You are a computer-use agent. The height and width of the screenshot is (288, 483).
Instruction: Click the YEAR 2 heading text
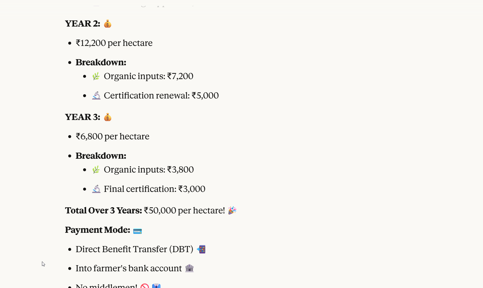[82, 24]
